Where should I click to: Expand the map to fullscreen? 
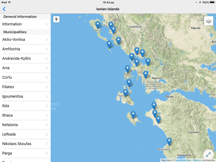coord(208,154)
